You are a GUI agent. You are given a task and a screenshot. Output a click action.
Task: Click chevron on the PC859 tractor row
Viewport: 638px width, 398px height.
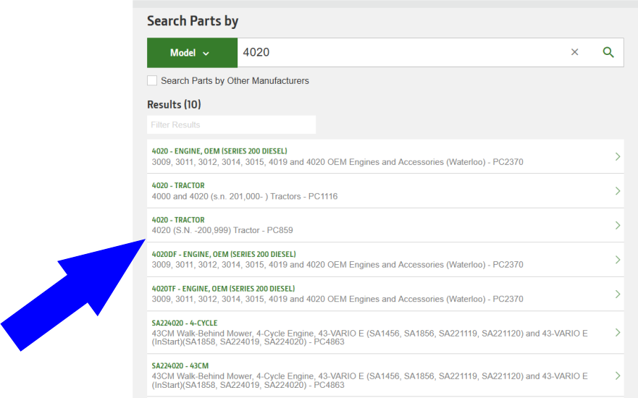click(x=618, y=225)
